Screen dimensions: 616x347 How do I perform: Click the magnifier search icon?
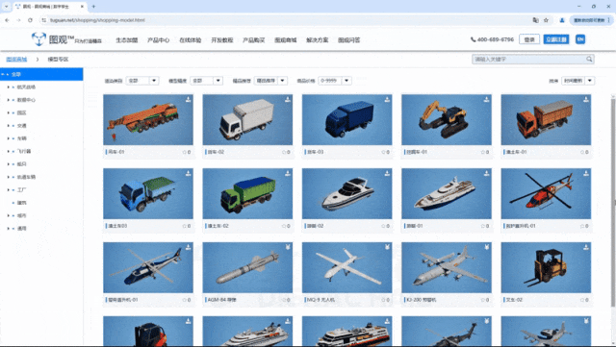(x=589, y=60)
